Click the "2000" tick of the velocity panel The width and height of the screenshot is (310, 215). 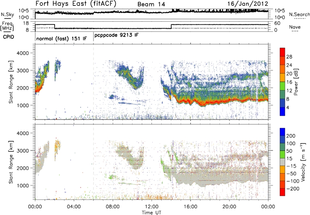pos(22,168)
